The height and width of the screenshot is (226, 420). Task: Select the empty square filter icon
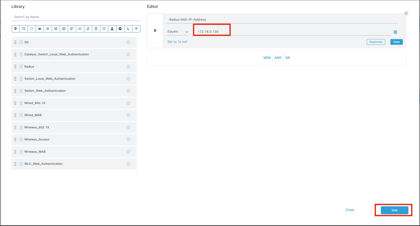tap(31, 29)
